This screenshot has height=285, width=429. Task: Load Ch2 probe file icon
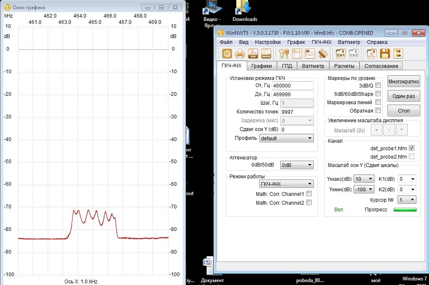(354, 54)
